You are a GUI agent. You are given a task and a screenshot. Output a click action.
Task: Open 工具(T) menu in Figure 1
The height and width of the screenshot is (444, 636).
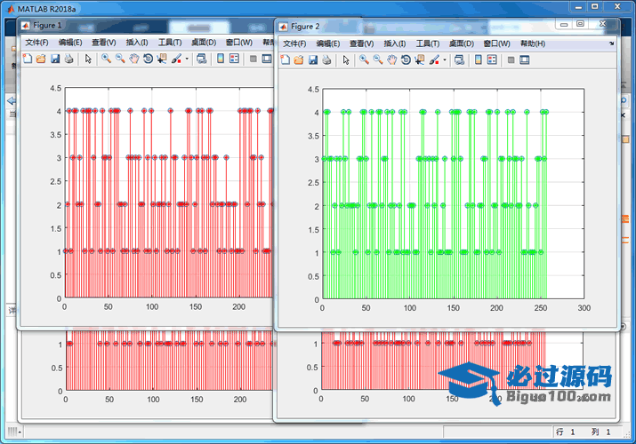click(x=169, y=43)
